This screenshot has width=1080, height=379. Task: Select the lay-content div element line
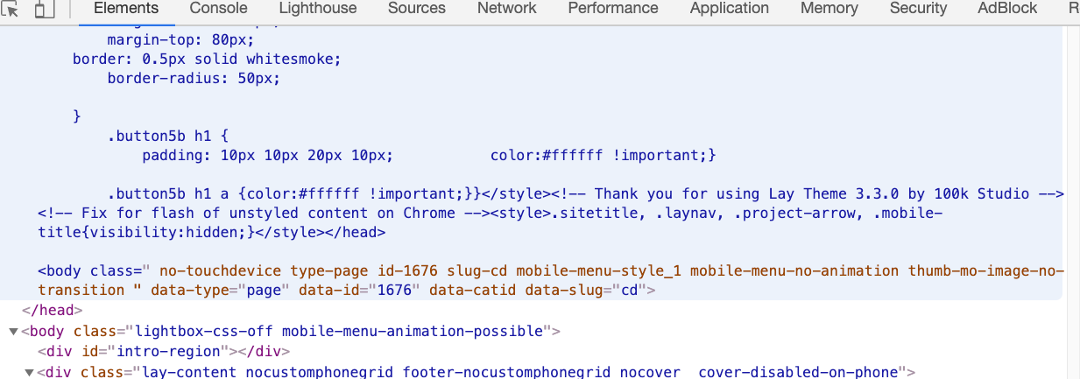tap(480, 373)
